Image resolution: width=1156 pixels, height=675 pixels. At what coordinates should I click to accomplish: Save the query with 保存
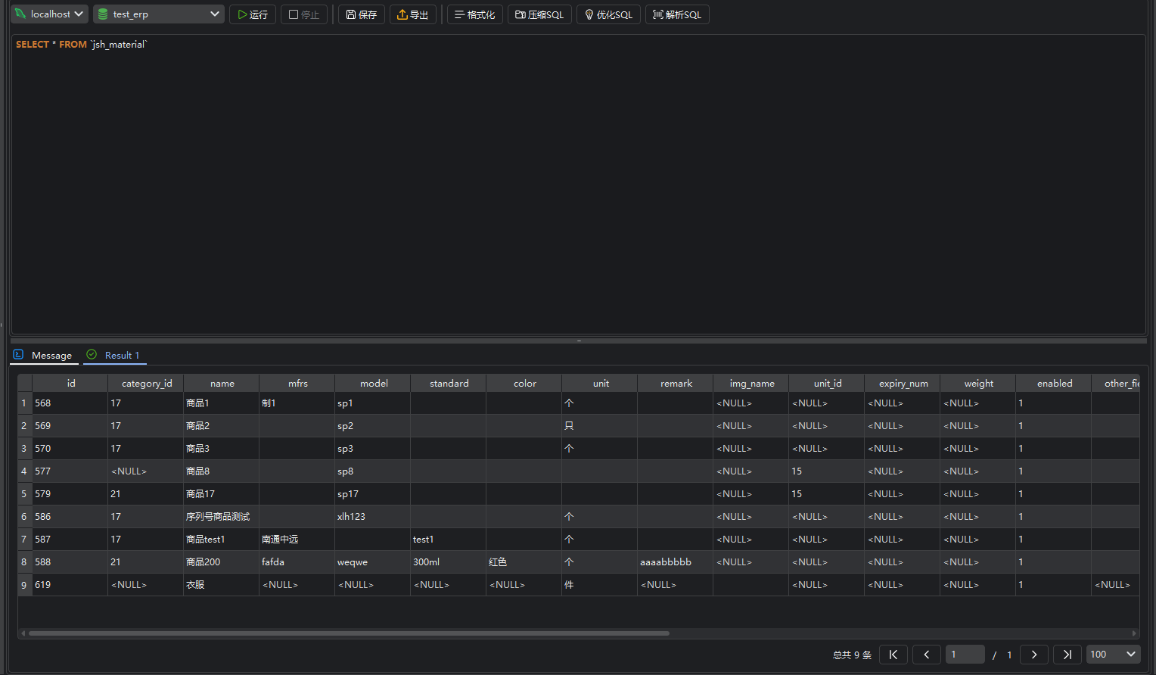pyautogui.click(x=362, y=14)
